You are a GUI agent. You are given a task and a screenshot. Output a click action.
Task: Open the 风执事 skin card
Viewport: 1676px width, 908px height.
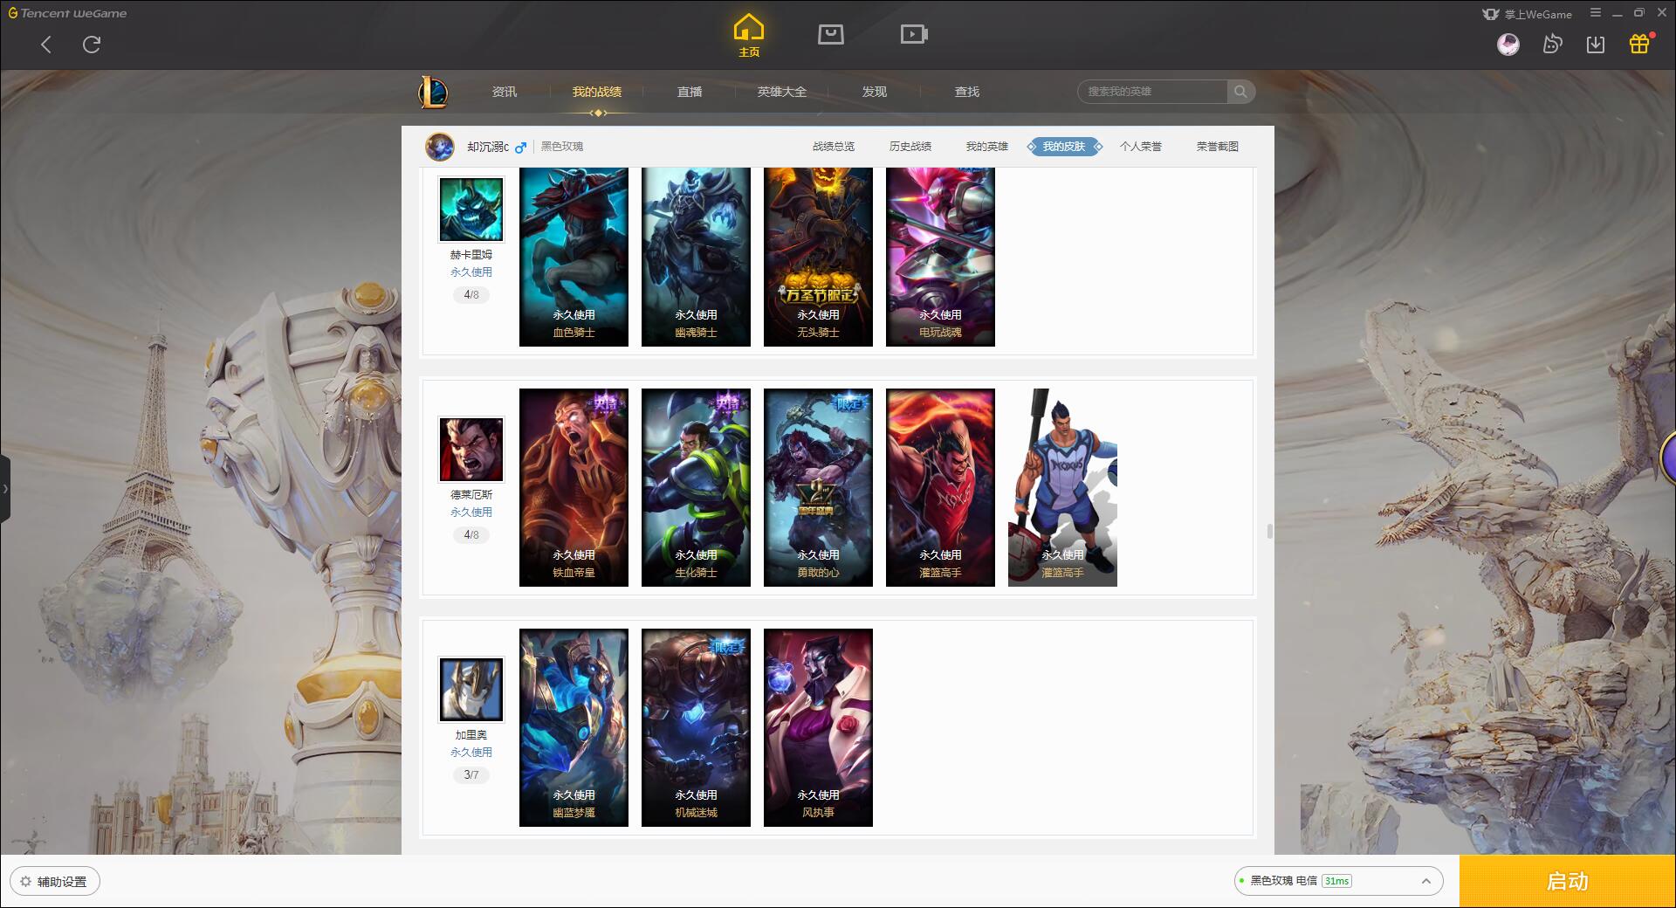click(x=818, y=727)
